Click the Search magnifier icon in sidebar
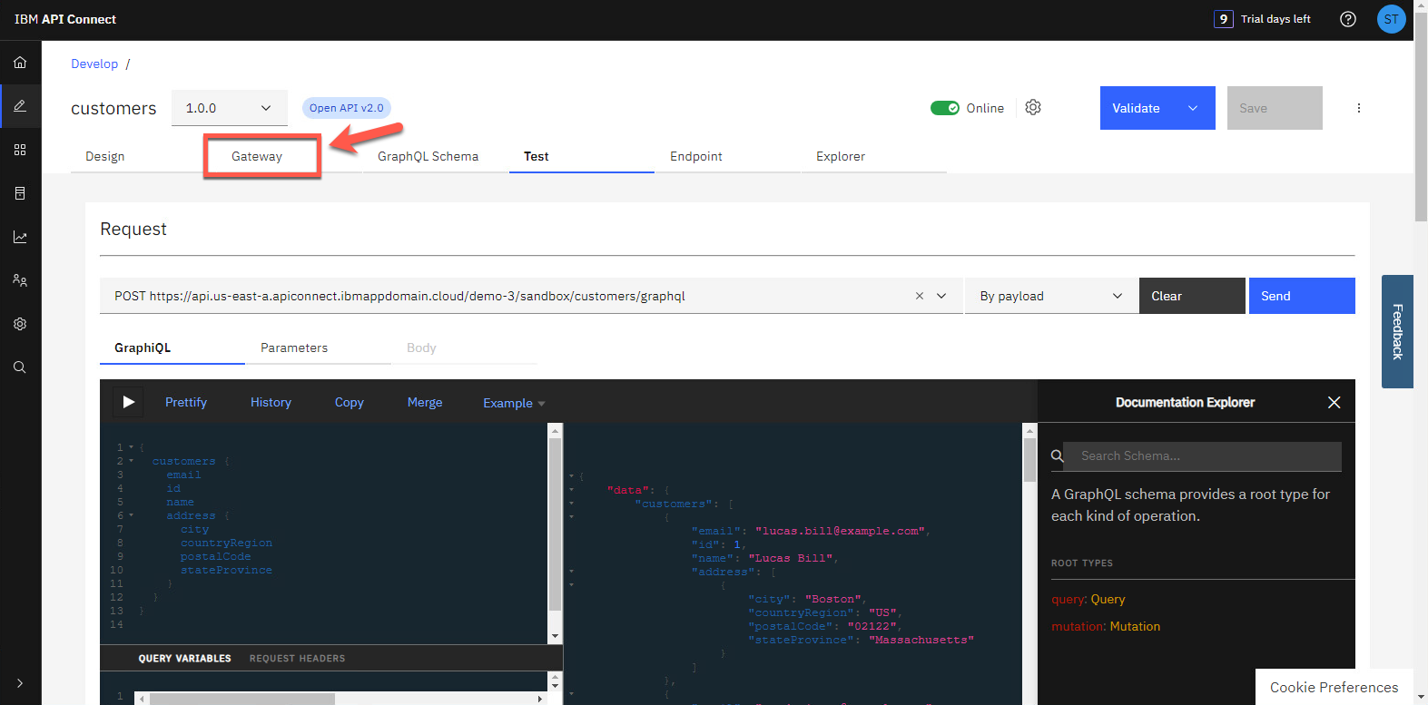 click(x=20, y=367)
